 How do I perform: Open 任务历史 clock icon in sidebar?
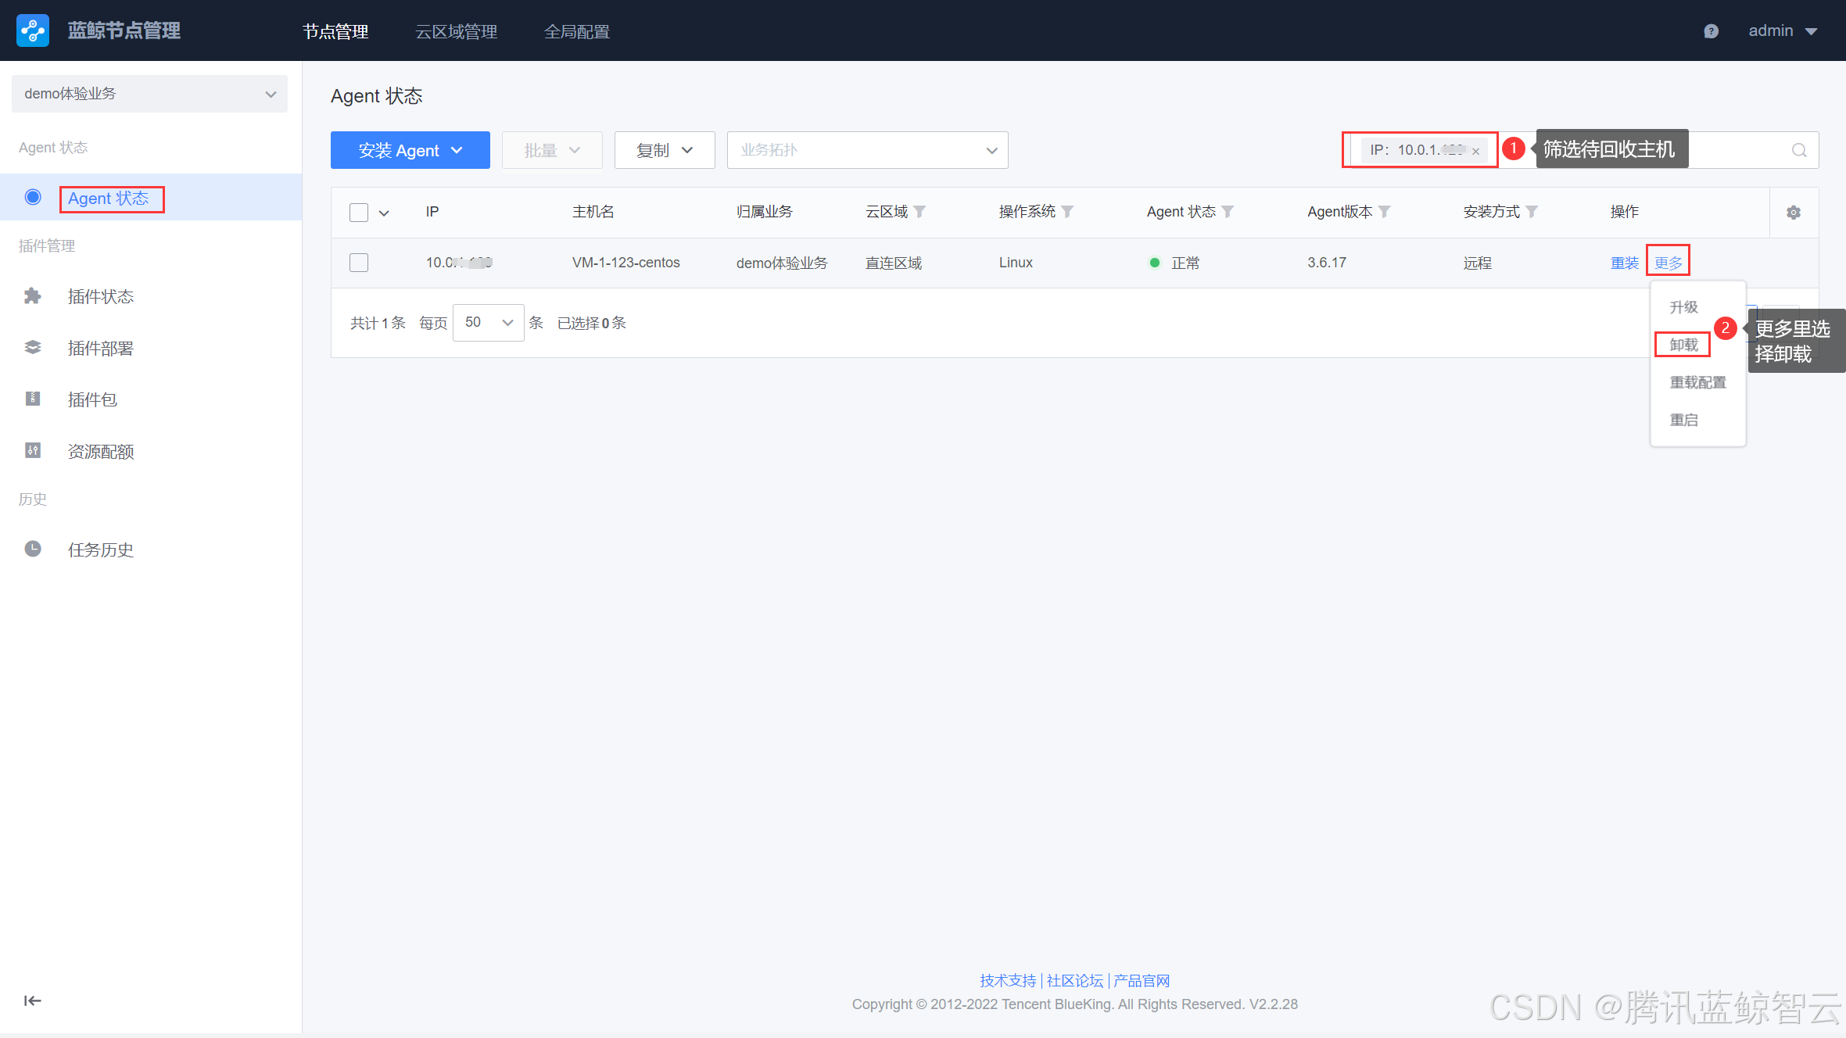point(33,549)
